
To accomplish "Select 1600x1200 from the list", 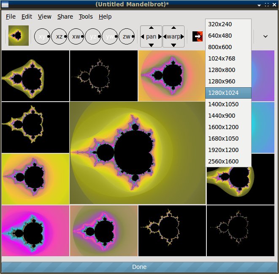I will tap(228, 127).
